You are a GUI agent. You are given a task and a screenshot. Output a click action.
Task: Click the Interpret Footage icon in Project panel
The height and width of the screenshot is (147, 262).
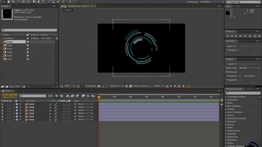3,87
